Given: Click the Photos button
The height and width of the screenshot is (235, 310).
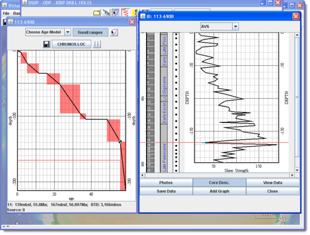Looking at the screenshot, I should (x=166, y=183).
